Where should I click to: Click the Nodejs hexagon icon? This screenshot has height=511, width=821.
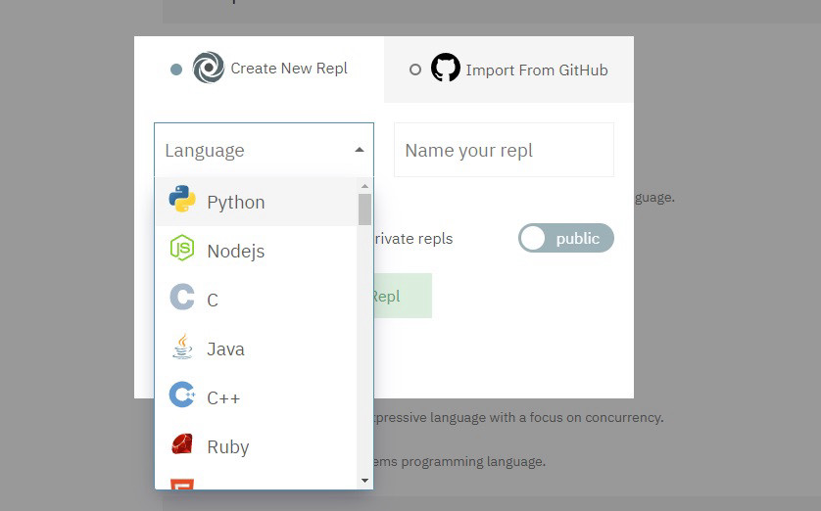182,248
